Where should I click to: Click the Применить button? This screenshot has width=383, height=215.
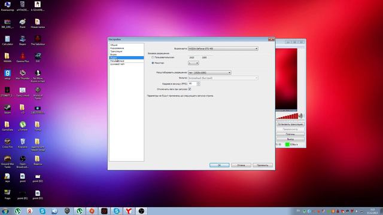point(263,165)
